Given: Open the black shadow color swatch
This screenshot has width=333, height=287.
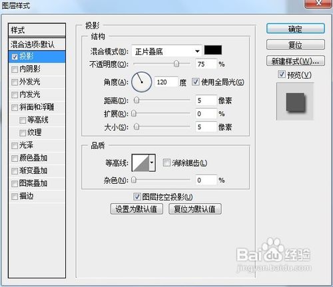Looking at the screenshot, I should pos(212,50).
